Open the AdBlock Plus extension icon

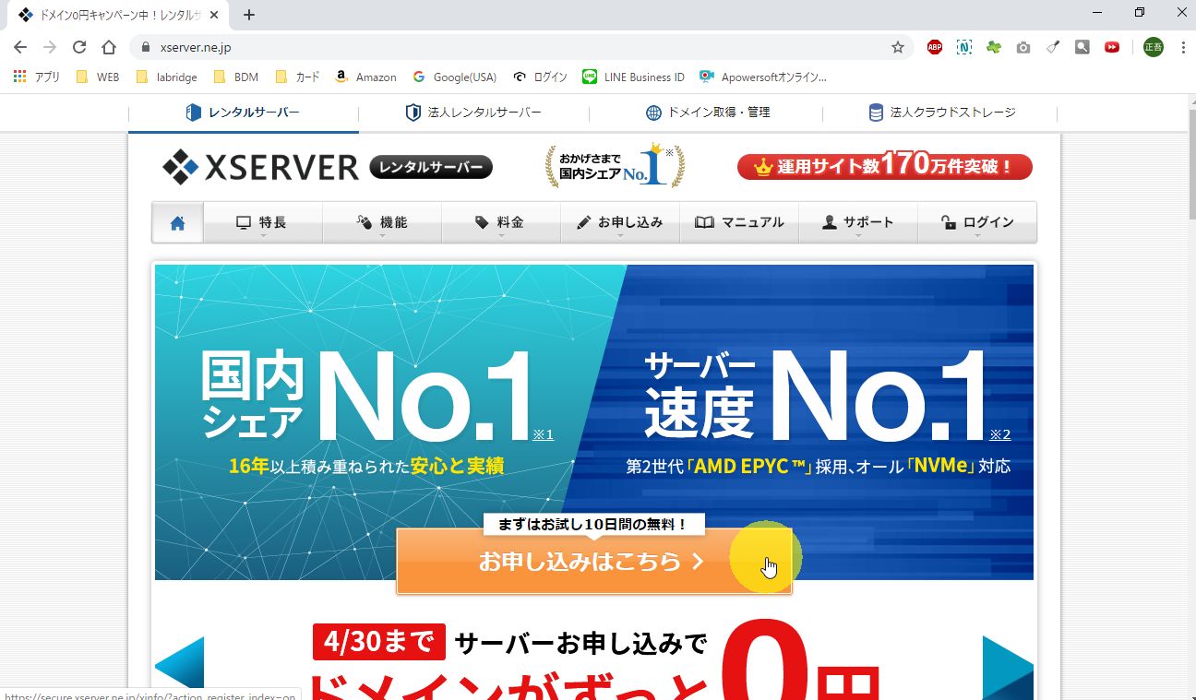point(935,47)
